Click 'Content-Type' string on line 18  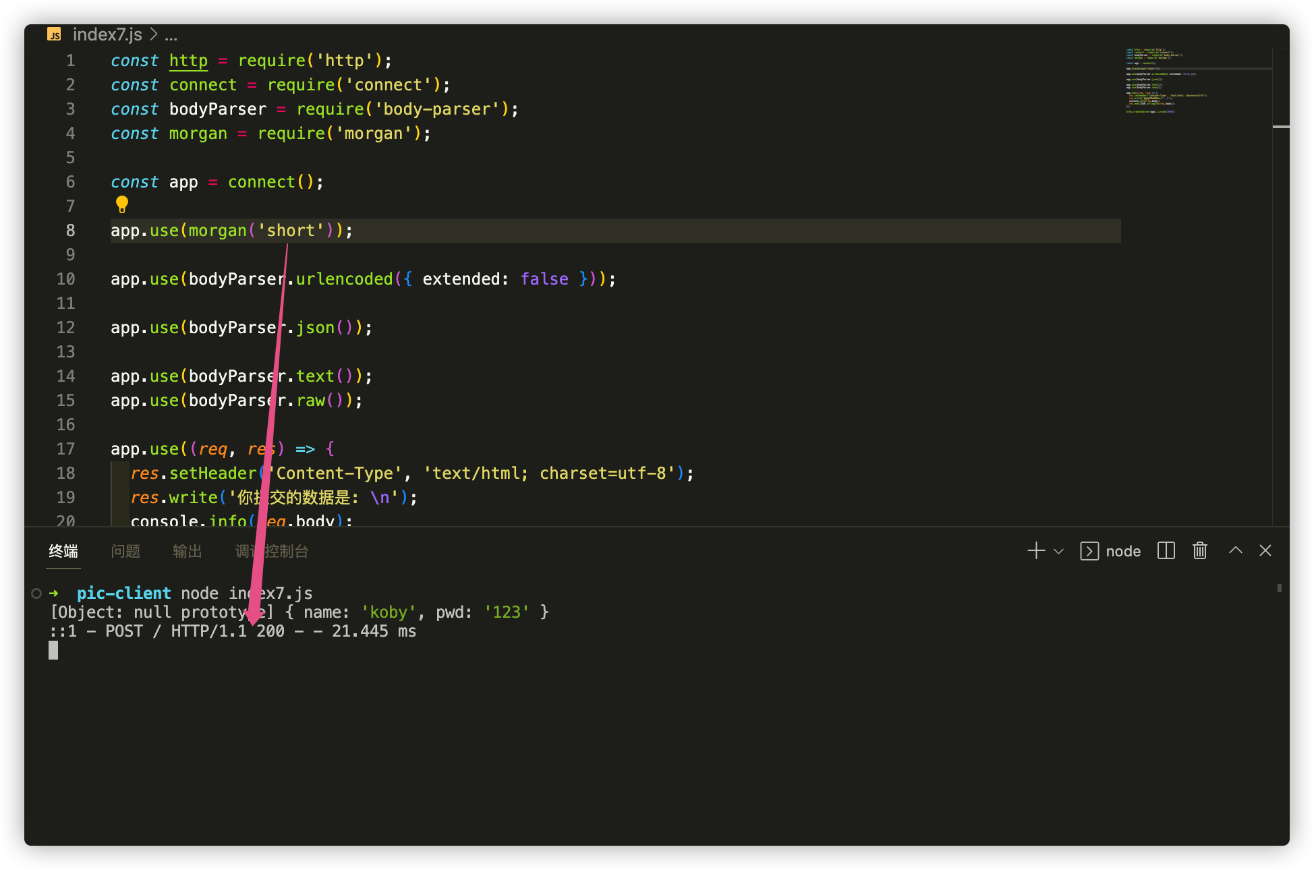tap(334, 473)
